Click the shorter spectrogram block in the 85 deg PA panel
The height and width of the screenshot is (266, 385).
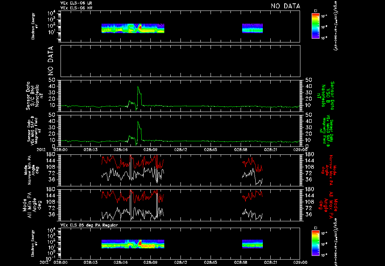click(x=252, y=244)
